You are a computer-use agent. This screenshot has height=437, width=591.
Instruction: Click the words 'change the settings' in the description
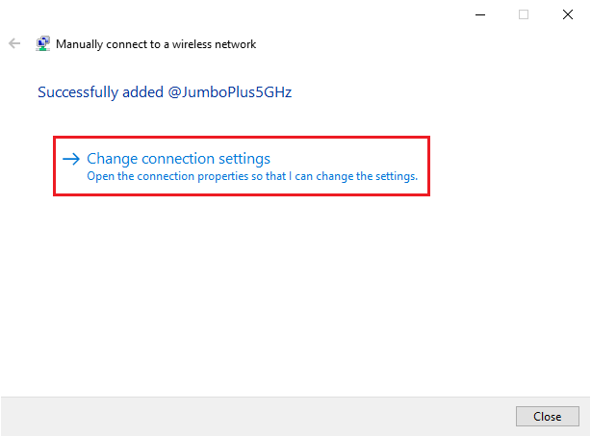tap(367, 176)
